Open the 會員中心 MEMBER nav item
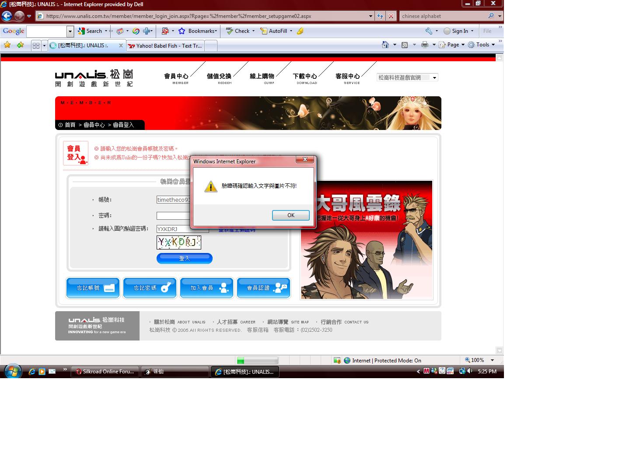The width and height of the screenshot is (626, 453). [x=176, y=78]
